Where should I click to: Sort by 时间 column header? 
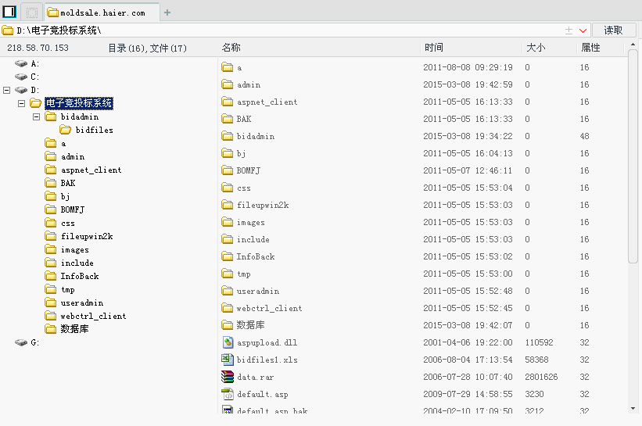click(433, 48)
